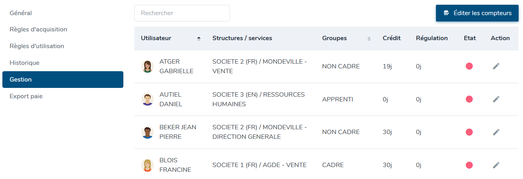The height and width of the screenshot is (179, 523).
Task: Click AUTIEL DANIEL's avatar icon
Action: [148, 99]
